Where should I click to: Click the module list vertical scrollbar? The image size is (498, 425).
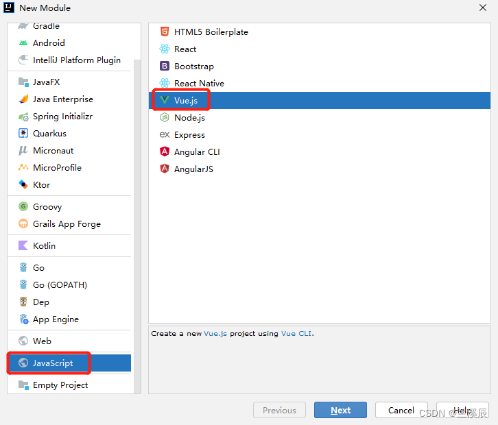click(x=137, y=226)
